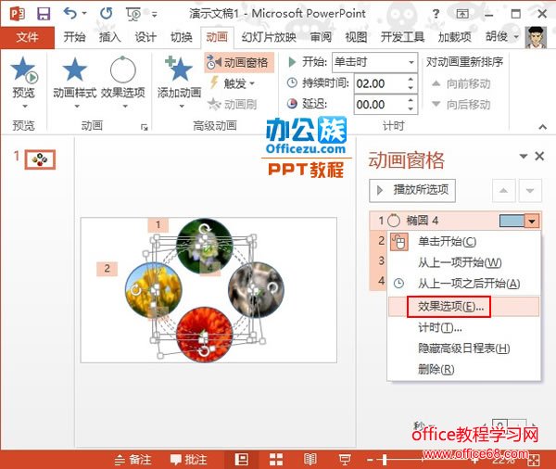Switch to the 切换 ribbon tab
This screenshot has height=469, width=556.
182,37
